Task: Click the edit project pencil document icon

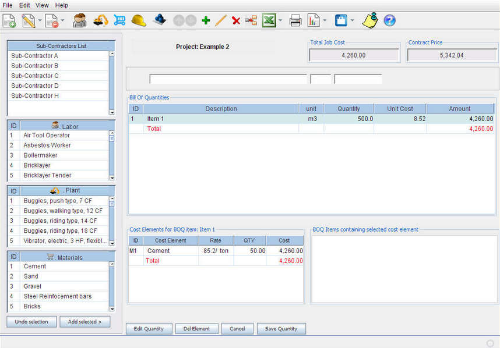Action: click(x=29, y=21)
